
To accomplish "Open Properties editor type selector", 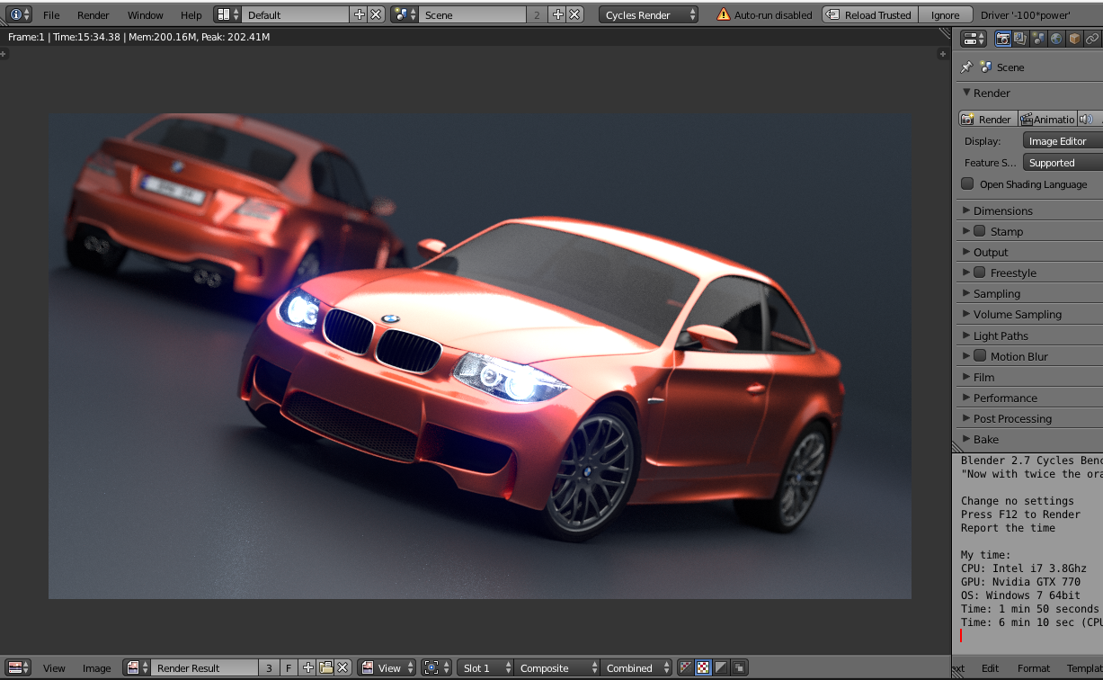I will tap(974, 39).
